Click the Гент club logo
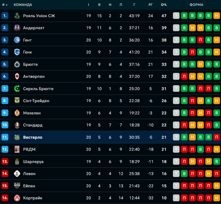The image size is (221, 204). 17,40
